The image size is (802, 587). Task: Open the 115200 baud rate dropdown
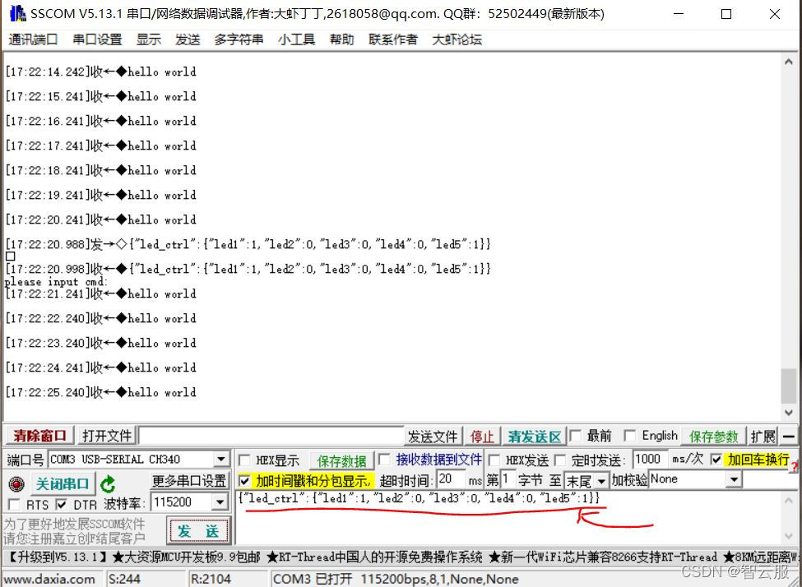click(220, 502)
